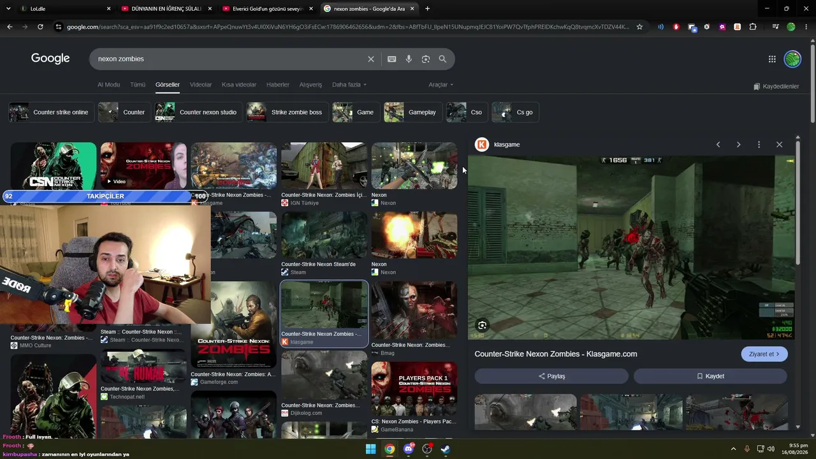This screenshot has height=459, width=816.
Task: Open the on-screen keyboard input tool
Action: pyautogui.click(x=392, y=59)
